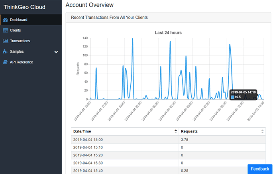Screen dimensions: 275x174
Task: Go to the Transactions menu item
Action: coord(20,41)
